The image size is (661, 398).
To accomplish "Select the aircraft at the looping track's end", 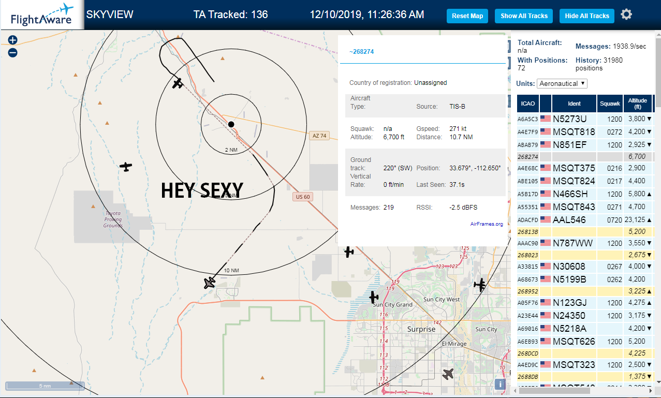I will click(x=178, y=83).
